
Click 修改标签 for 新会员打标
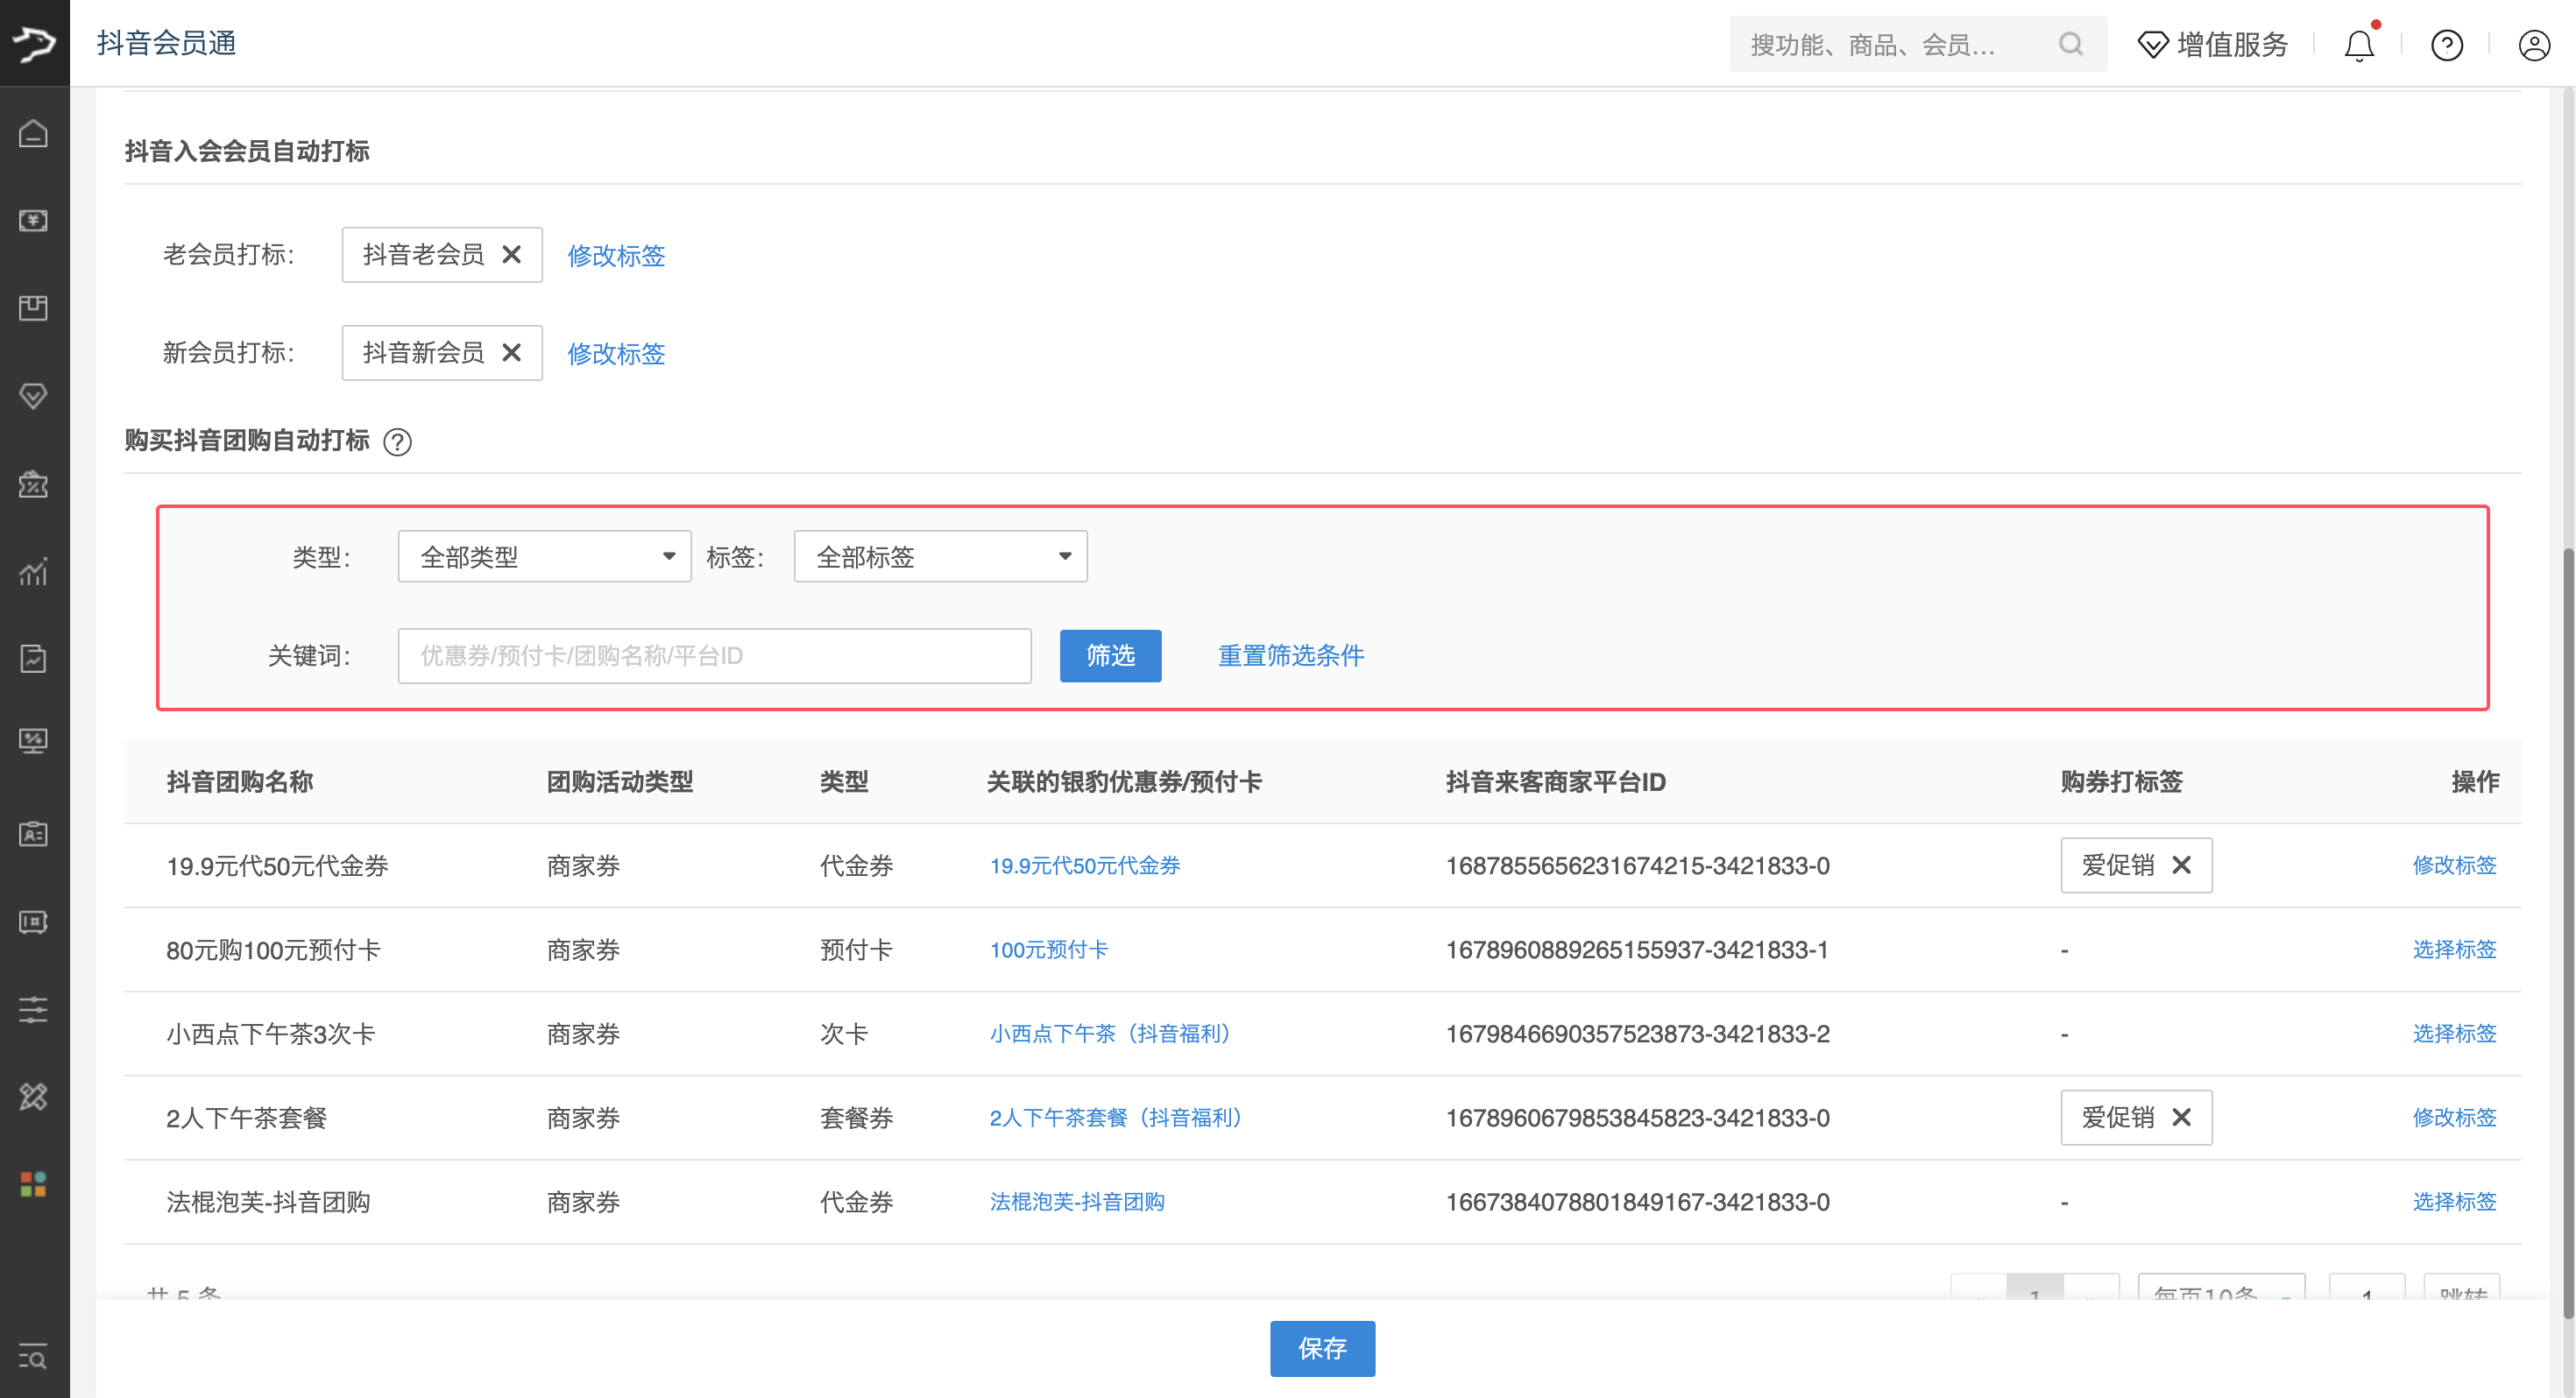coord(616,354)
